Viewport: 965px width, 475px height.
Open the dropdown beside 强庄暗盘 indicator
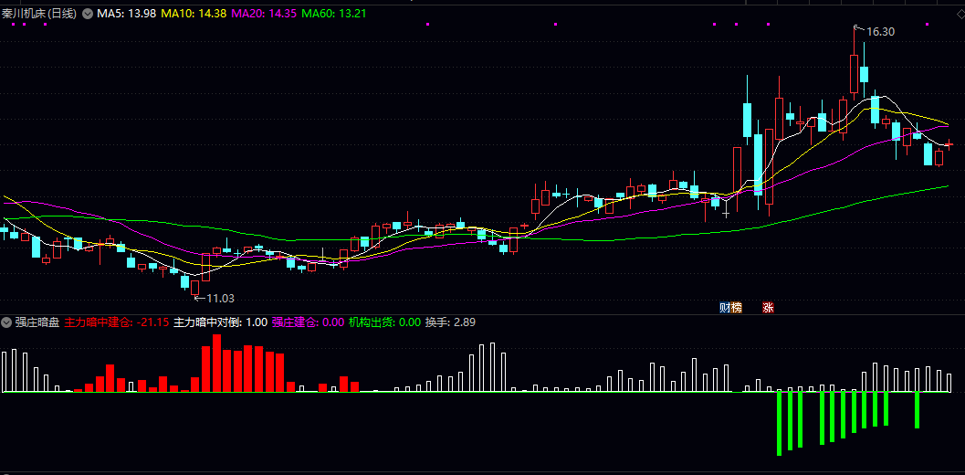point(7,322)
